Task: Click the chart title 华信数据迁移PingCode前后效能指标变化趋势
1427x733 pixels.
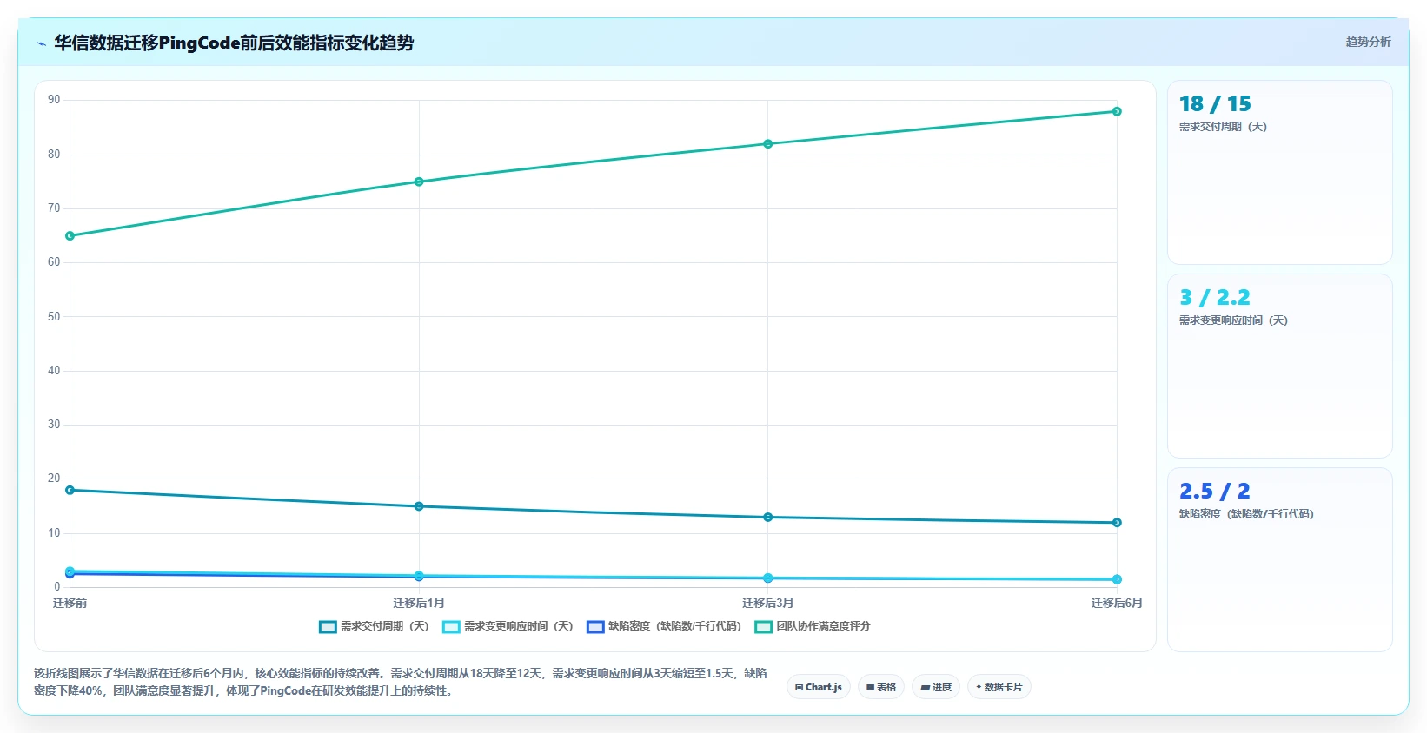Action: coord(234,43)
